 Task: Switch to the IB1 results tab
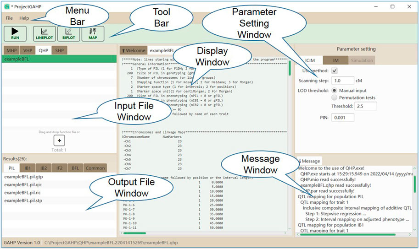click(x=28, y=168)
